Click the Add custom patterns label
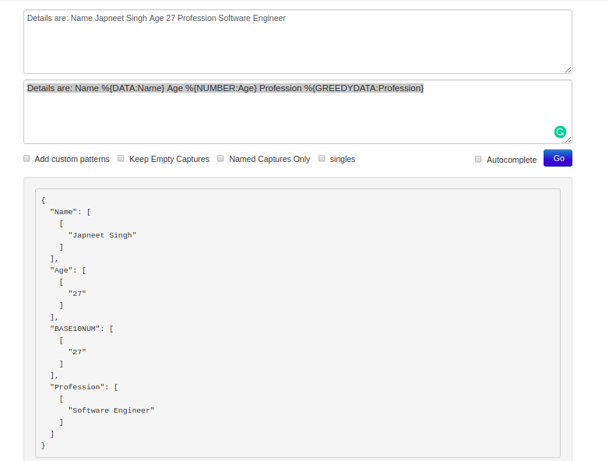Image resolution: width=609 pixels, height=461 pixels. pos(72,159)
